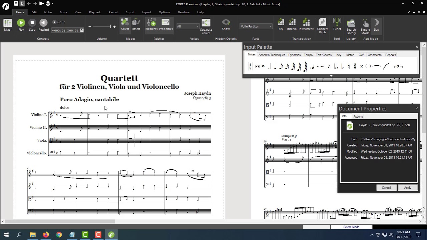Select the sharp accidental
Screen dimensions: 427x240
(x=355, y=66)
